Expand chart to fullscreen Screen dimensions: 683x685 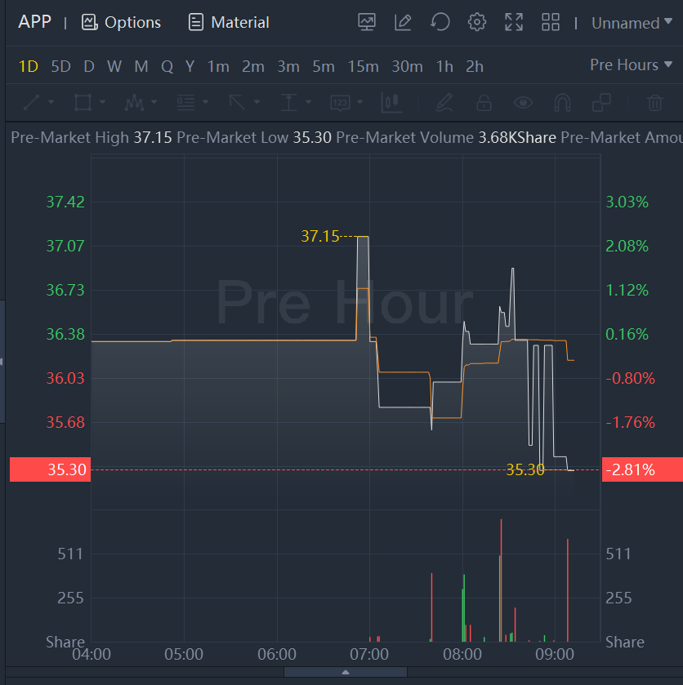[514, 23]
